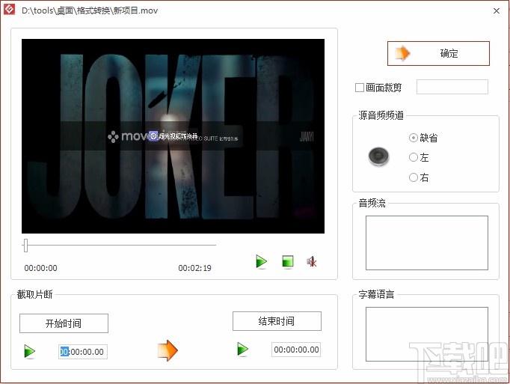Screen dimensions: 510x384
Task: Click inside the 字幕语言 list box
Action: click(427, 334)
